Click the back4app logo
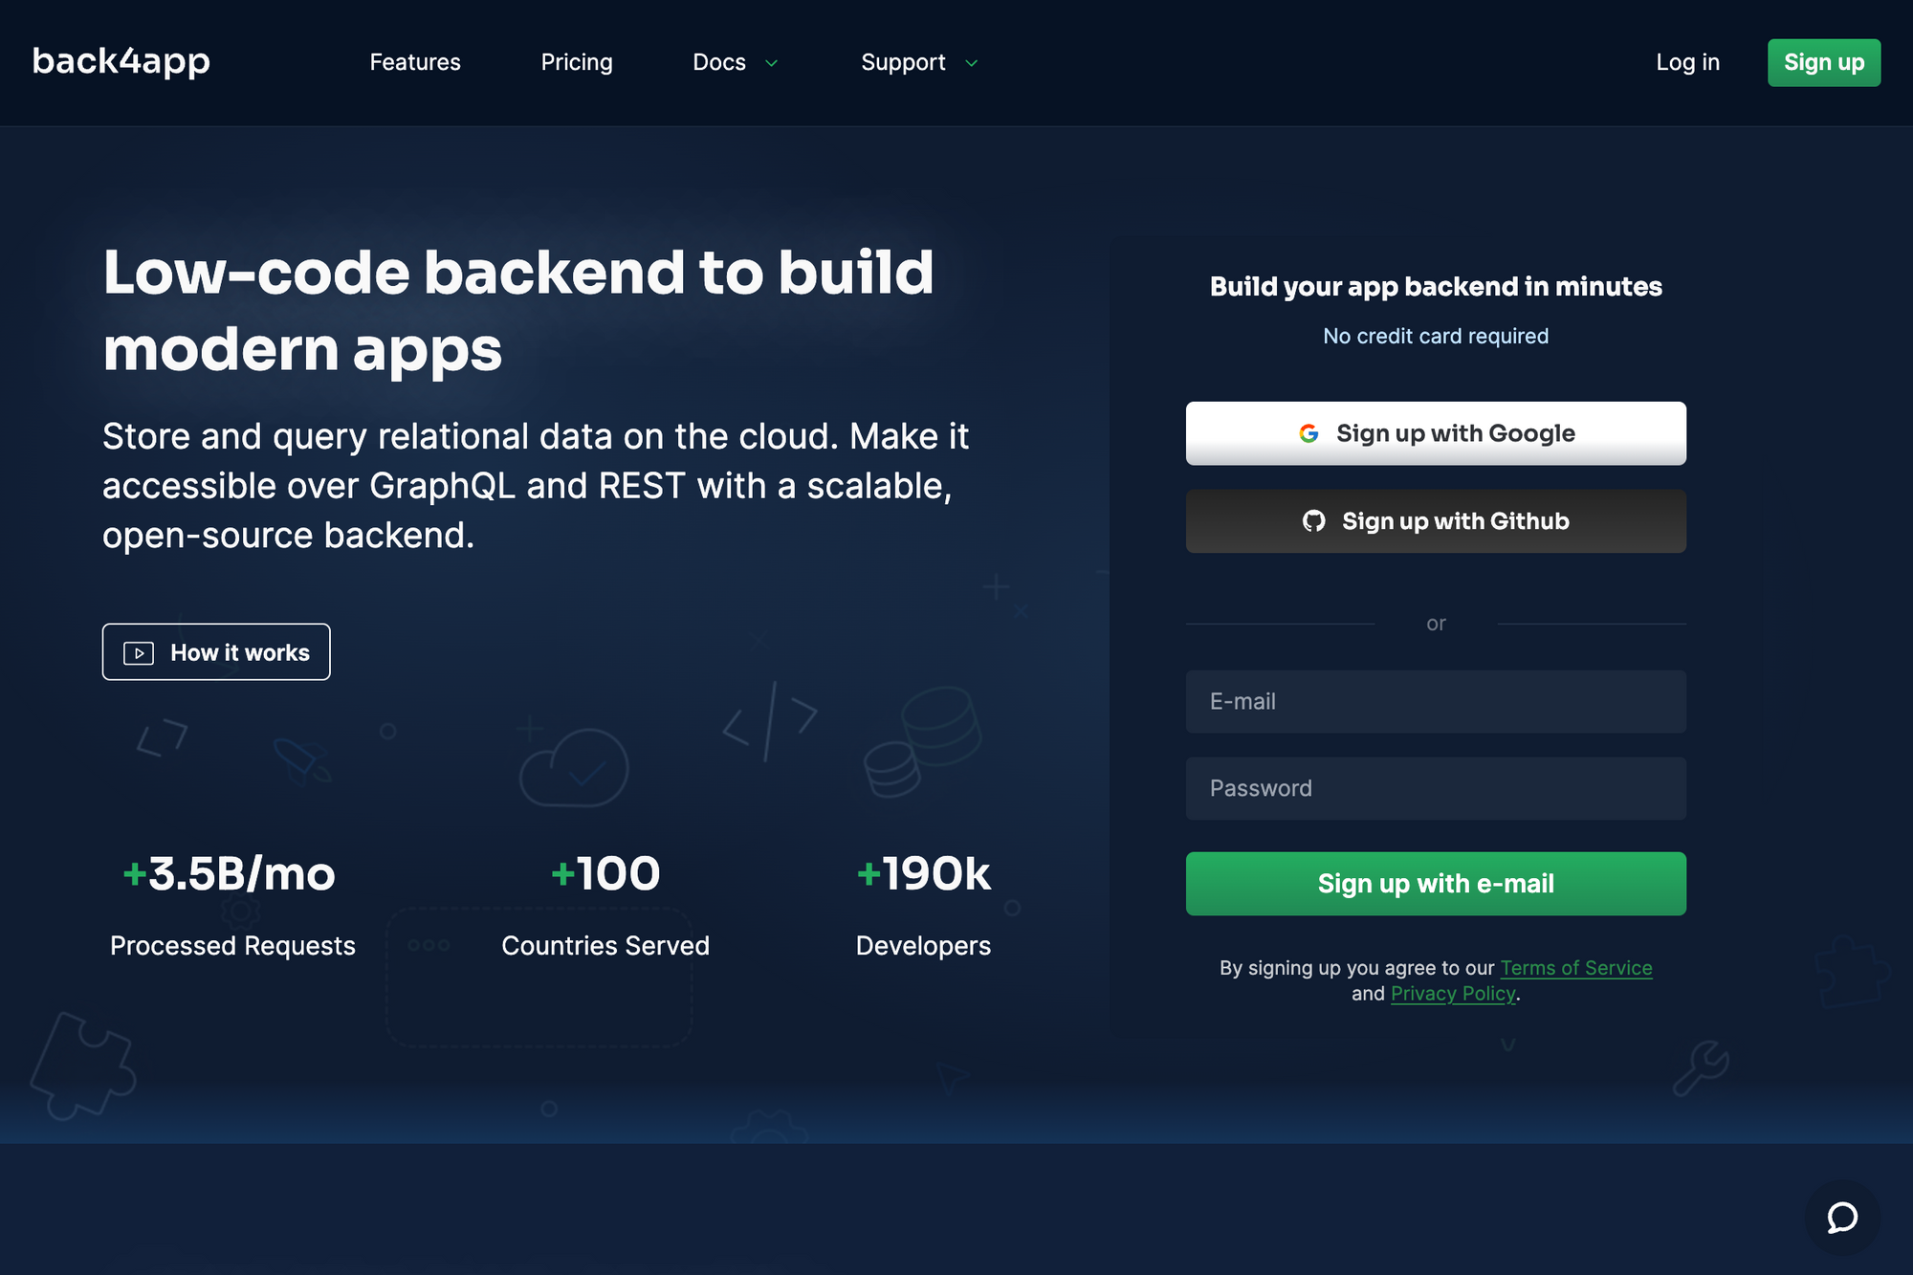 coord(121,61)
